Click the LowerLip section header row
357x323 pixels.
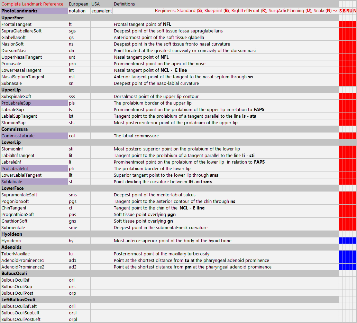coord(170,142)
